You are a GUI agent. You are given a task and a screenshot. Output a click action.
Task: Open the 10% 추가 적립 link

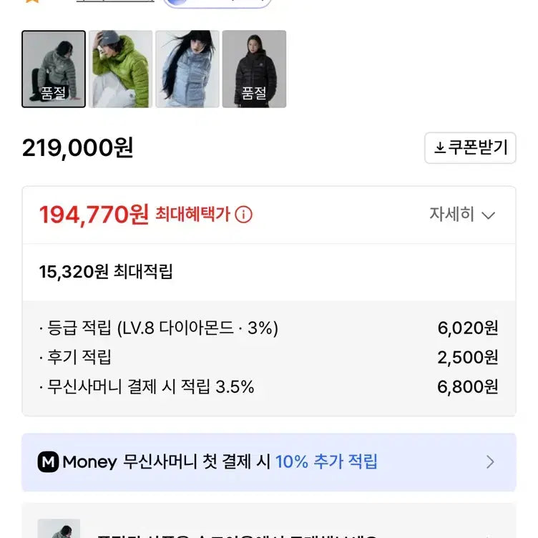326,462
